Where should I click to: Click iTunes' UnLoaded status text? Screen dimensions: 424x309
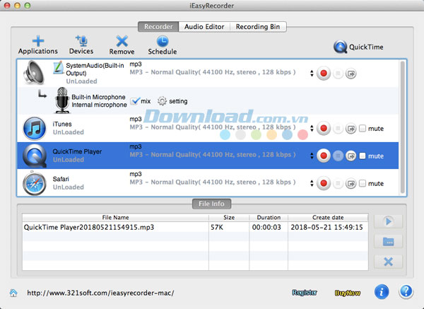point(68,132)
